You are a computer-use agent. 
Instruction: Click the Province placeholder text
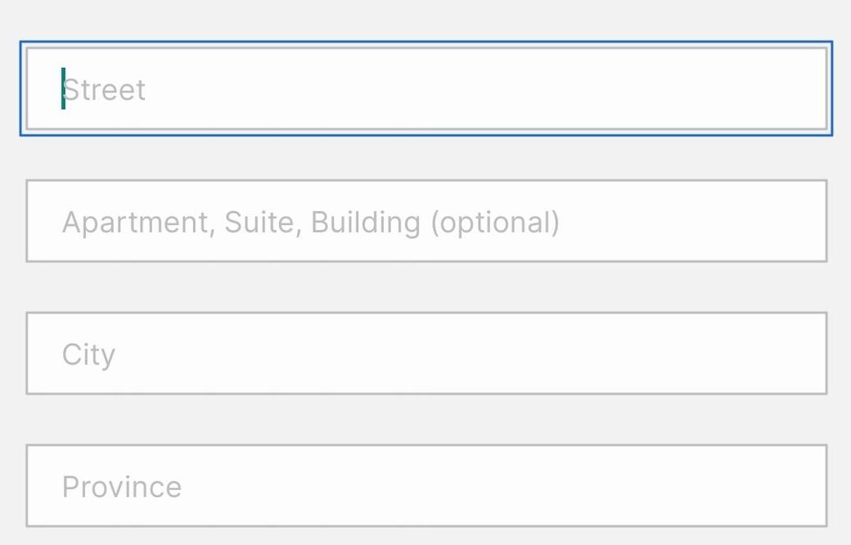122,487
